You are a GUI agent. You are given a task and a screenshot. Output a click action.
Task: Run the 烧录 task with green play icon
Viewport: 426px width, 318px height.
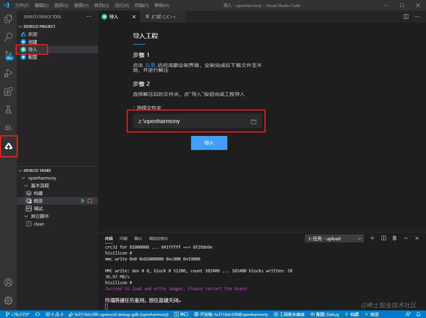point(83,201)
